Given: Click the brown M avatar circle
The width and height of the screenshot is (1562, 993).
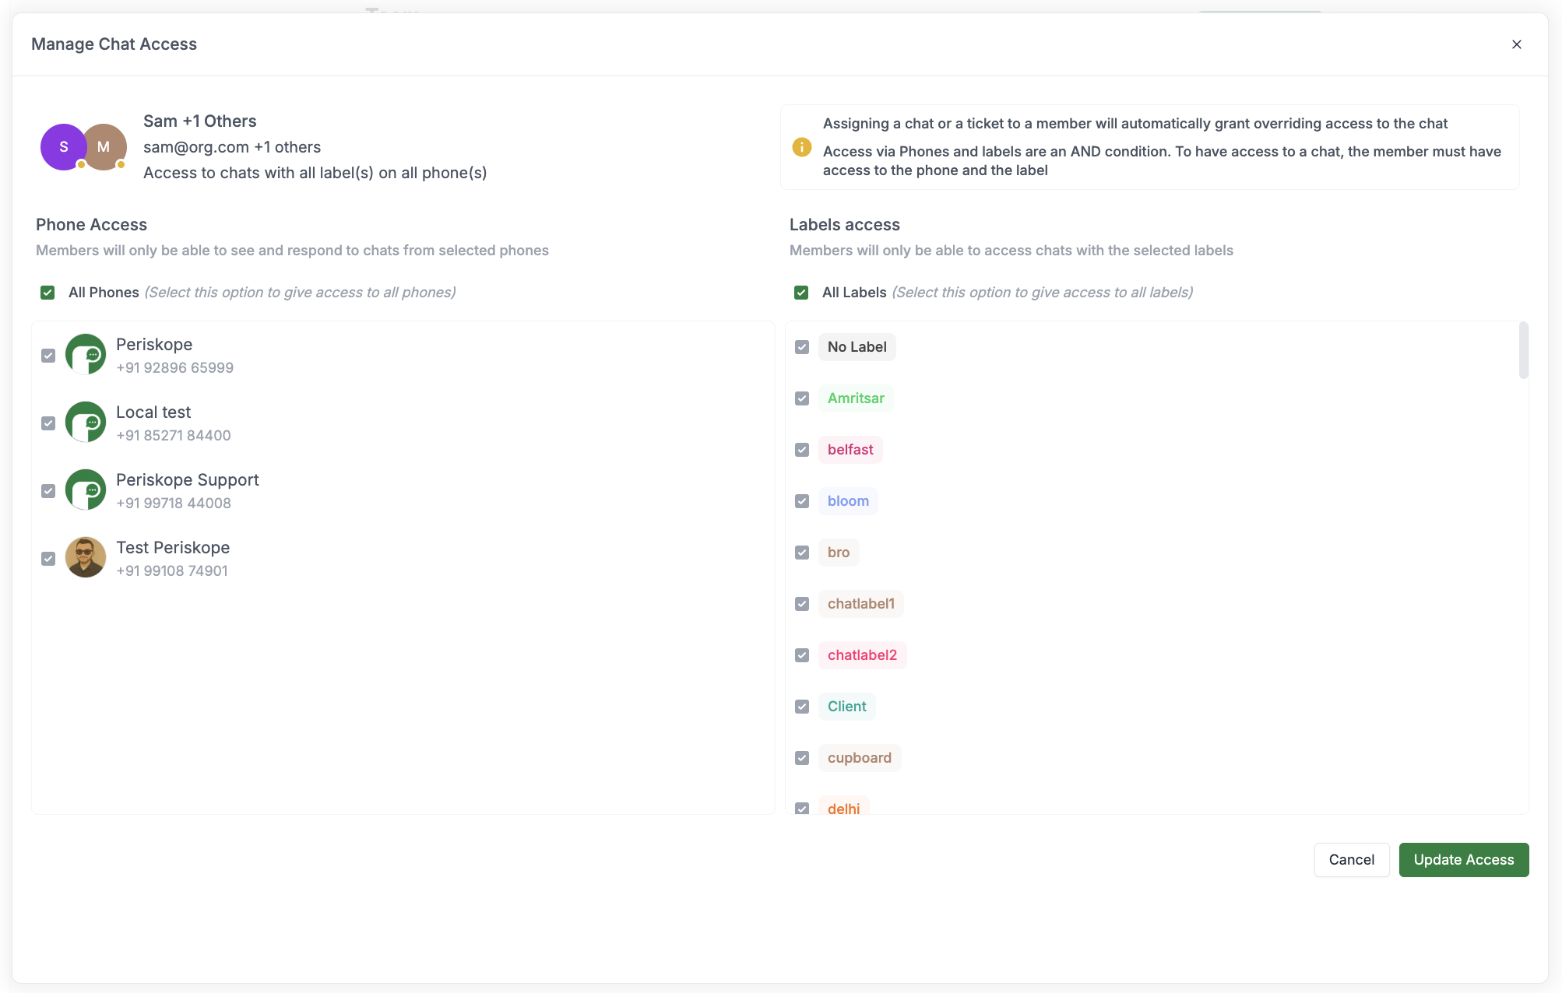Looking at the screenshot, I should (104, 146).
